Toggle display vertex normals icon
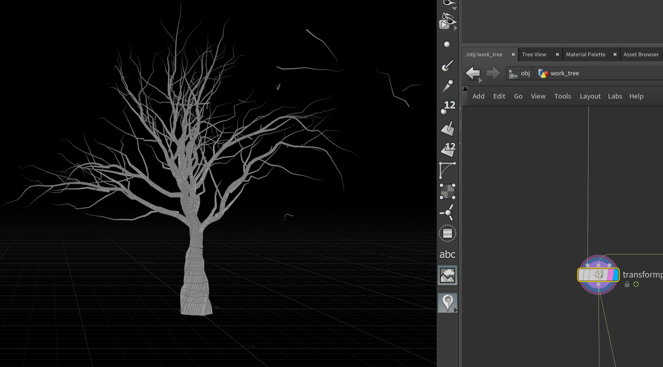This screenshot has height=367, width=663. click(448, 212)
